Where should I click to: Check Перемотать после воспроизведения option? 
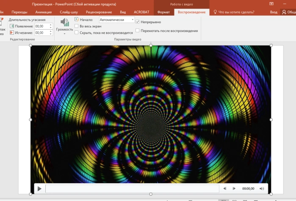point(138,30)
